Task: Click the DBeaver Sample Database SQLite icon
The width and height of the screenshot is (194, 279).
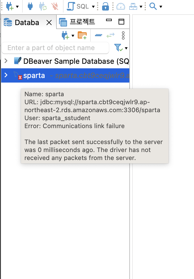Action: 18,61
